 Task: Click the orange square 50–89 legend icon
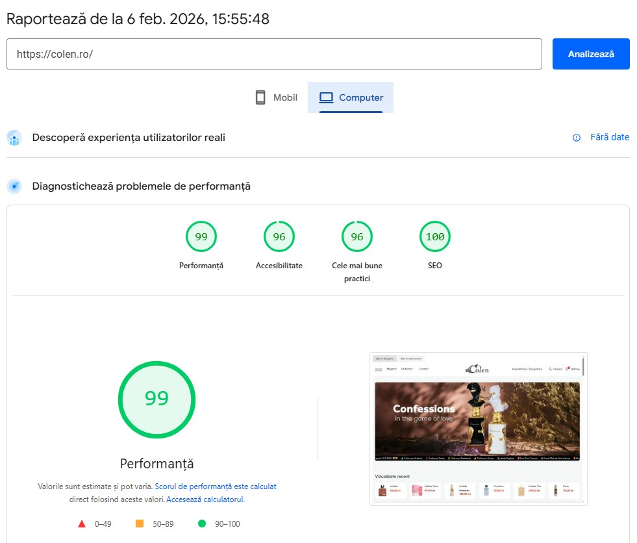[140, 524]
